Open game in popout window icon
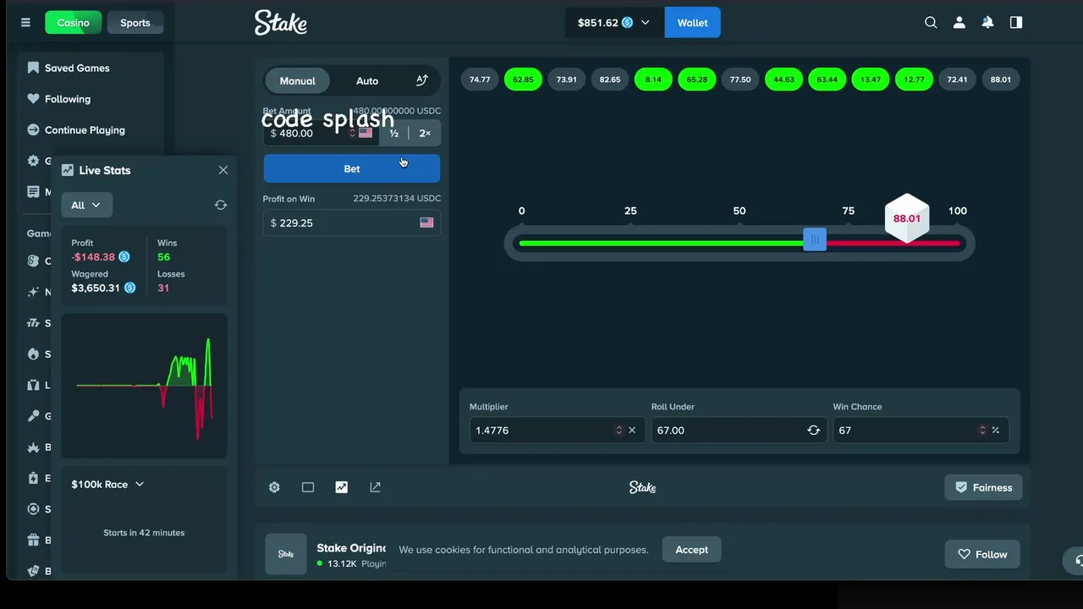Screen dimensions: 1083x609 (x=375, y=487)
